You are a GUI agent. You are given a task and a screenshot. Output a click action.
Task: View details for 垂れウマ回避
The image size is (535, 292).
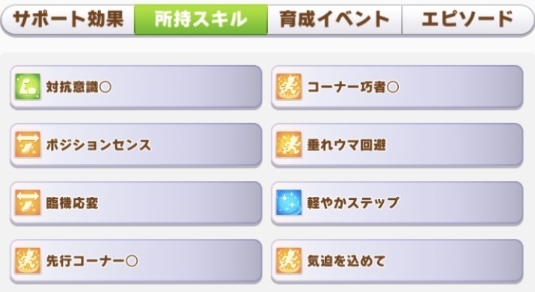pos(397,145)
